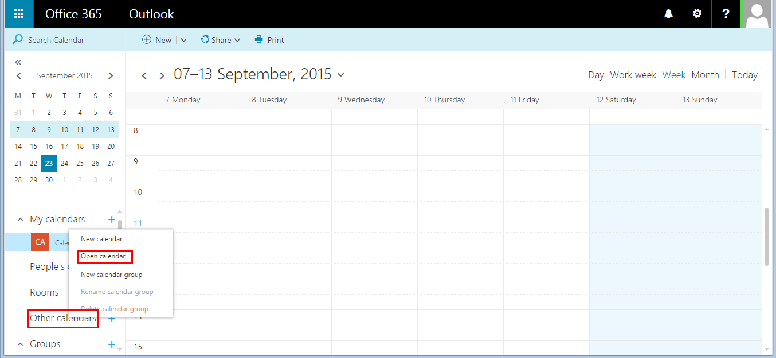The image size is (776, 358).
Task: Open the help question mark
Action: 726,14
